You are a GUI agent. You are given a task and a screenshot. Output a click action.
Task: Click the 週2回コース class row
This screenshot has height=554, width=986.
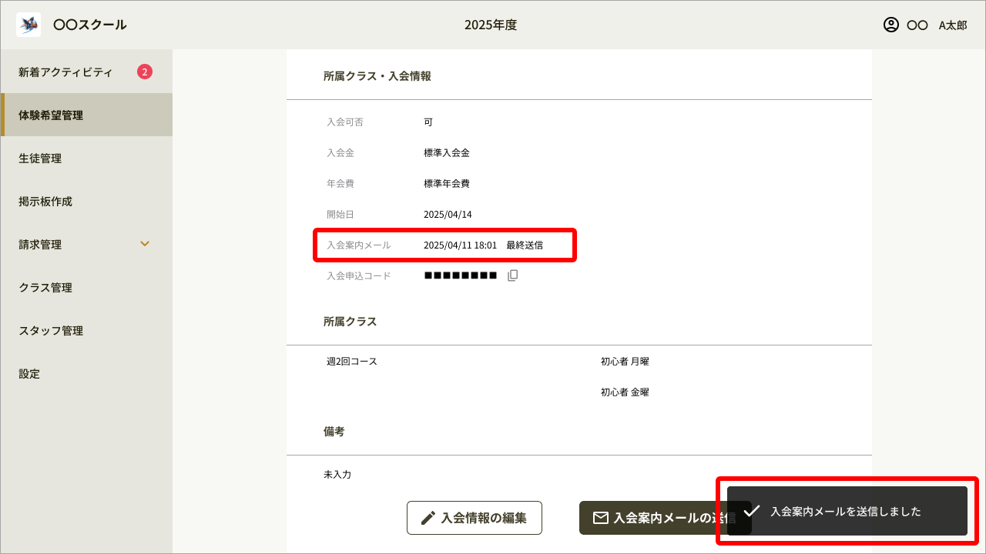pyautogui.click(x=352, y=360)
